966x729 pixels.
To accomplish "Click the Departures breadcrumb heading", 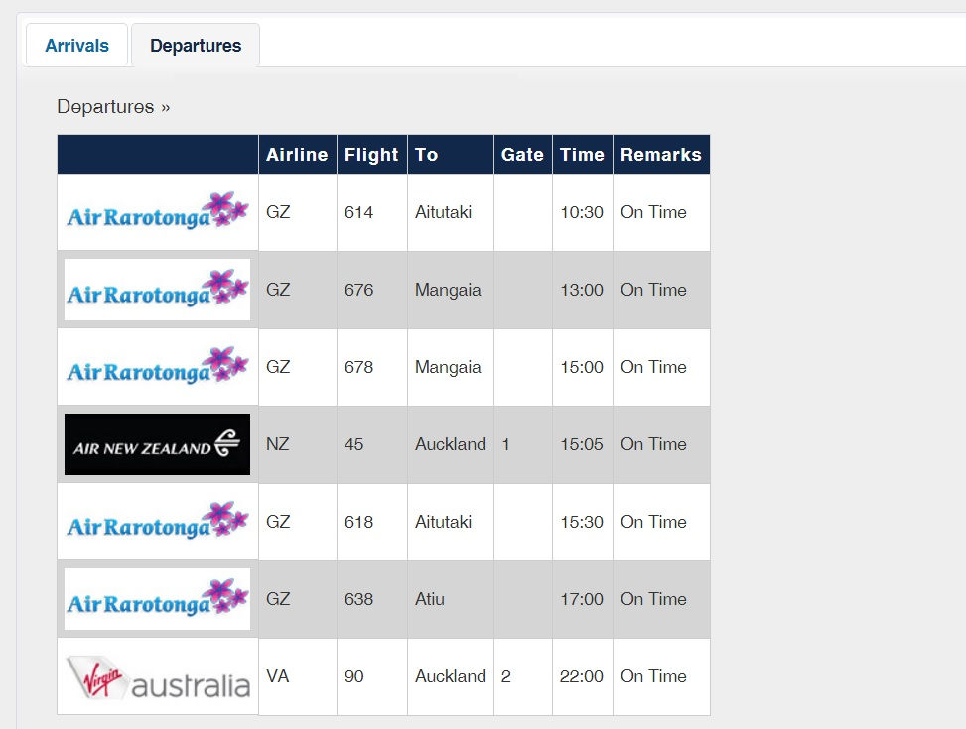I will click(x=113, y=106).
